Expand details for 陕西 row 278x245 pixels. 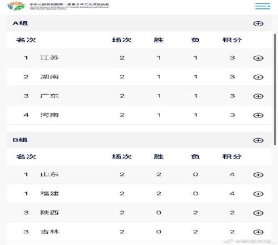tap(259, 213)
